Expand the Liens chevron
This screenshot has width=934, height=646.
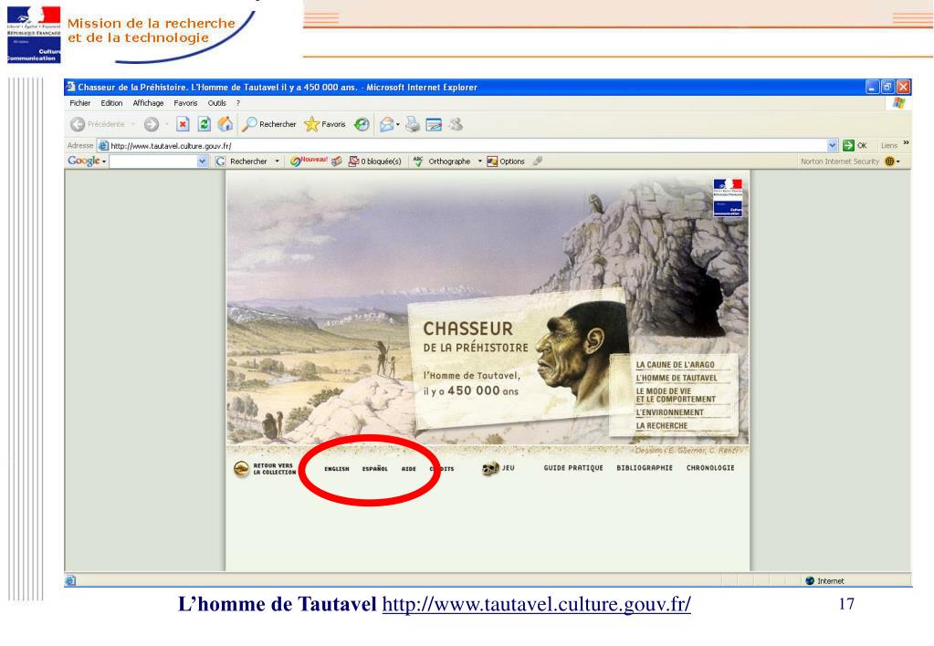(906, 143)
